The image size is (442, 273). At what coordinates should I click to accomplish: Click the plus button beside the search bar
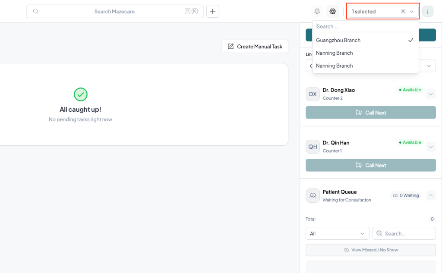click(212, 11)
